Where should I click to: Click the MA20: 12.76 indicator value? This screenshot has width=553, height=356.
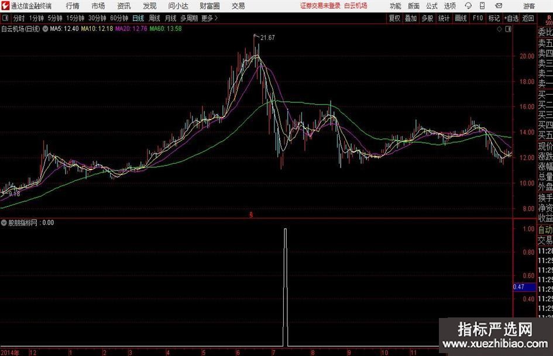click(131, 29)
